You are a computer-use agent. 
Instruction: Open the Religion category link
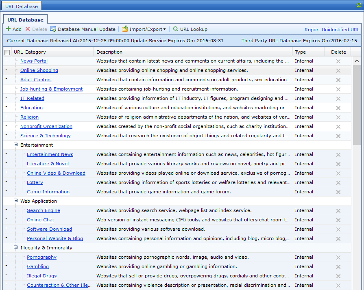coord(29,117)
